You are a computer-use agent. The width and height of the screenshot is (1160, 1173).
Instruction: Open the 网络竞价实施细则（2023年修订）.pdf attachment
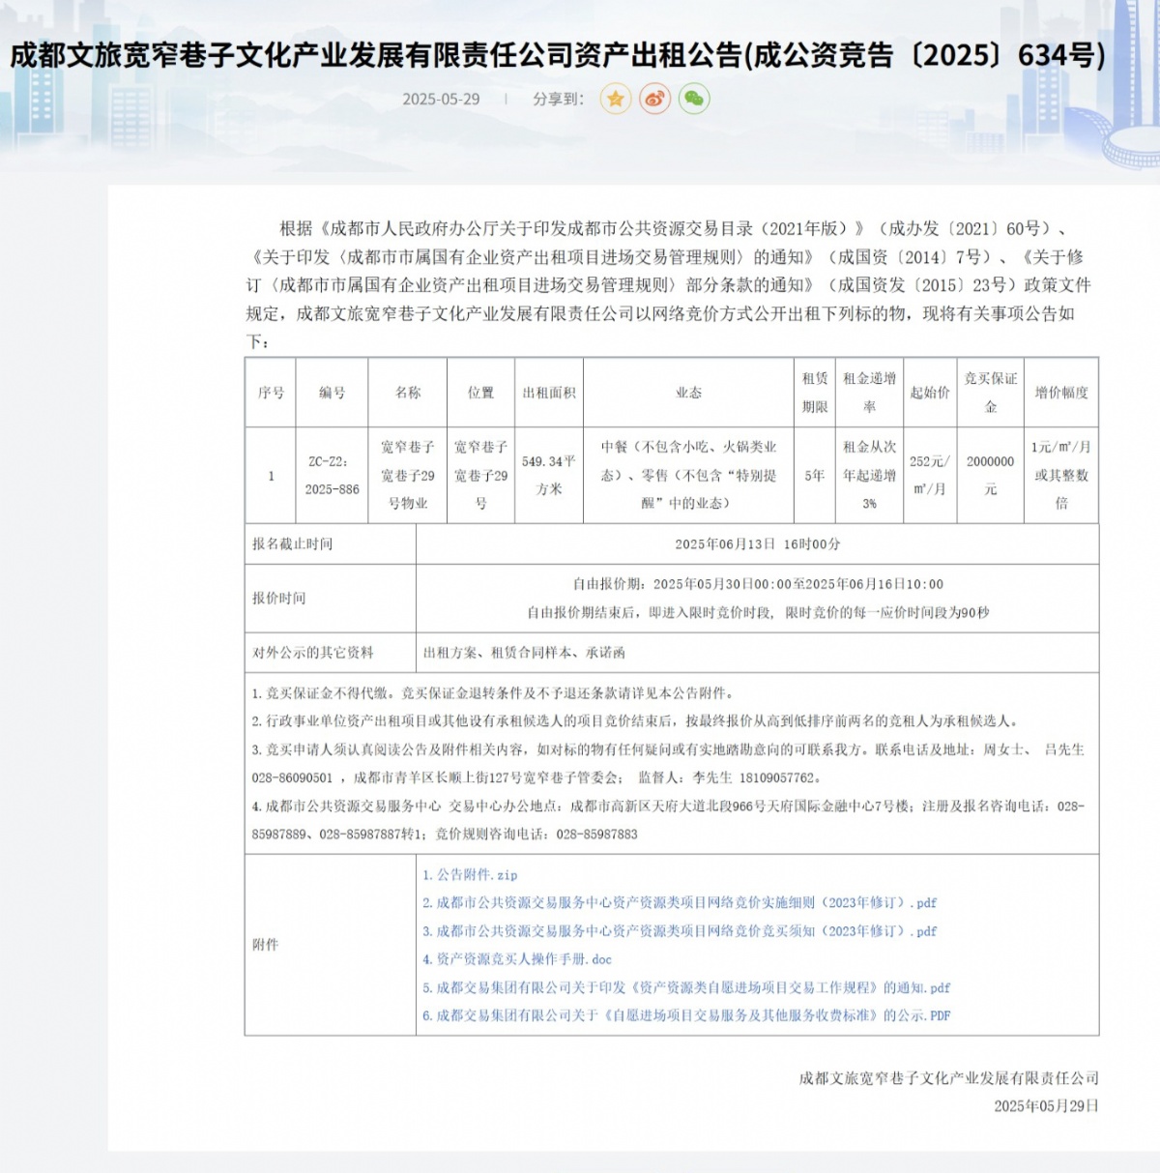(x=680, y=902)
